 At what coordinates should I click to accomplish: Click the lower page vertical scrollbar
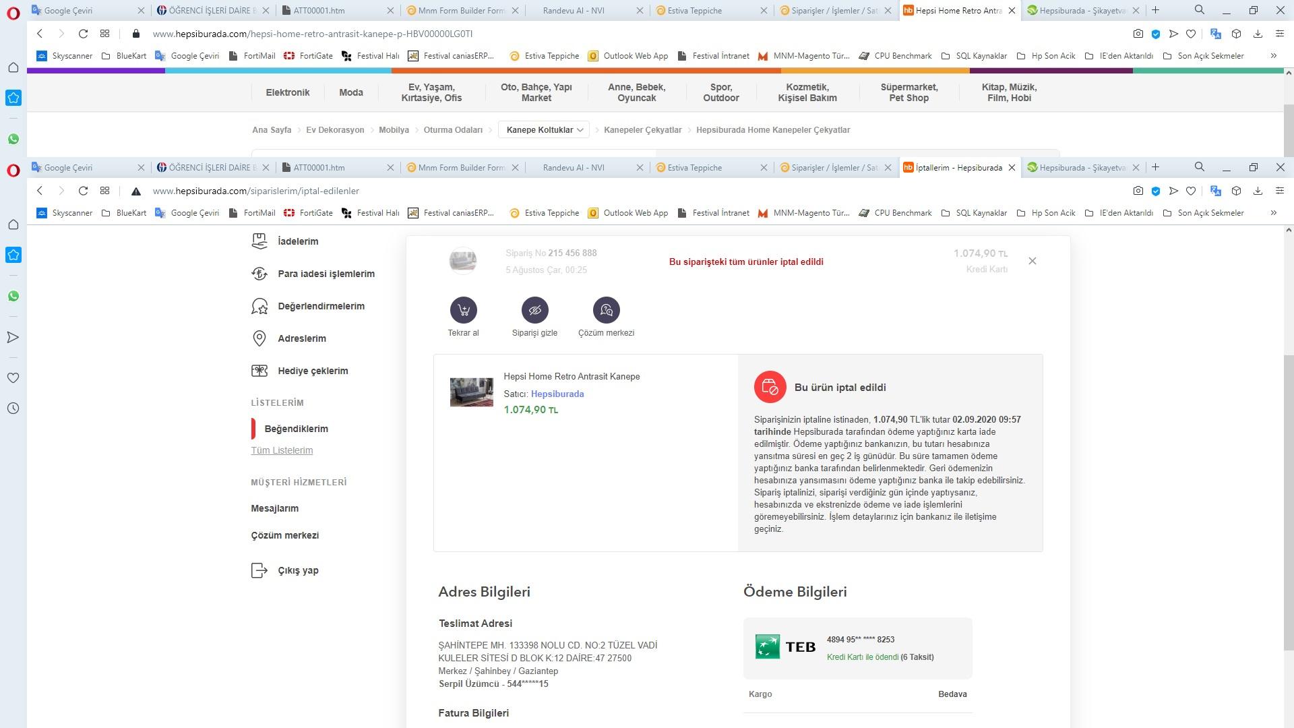(x=1289, y=502)
